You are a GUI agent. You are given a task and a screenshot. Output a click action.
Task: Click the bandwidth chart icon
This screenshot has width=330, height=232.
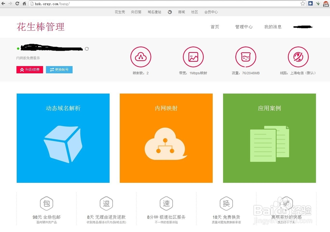pos(193,57)
